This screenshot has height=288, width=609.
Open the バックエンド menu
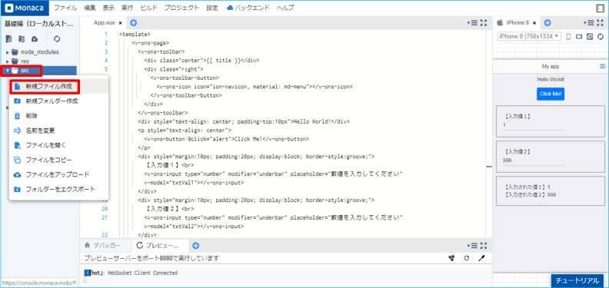248,8
